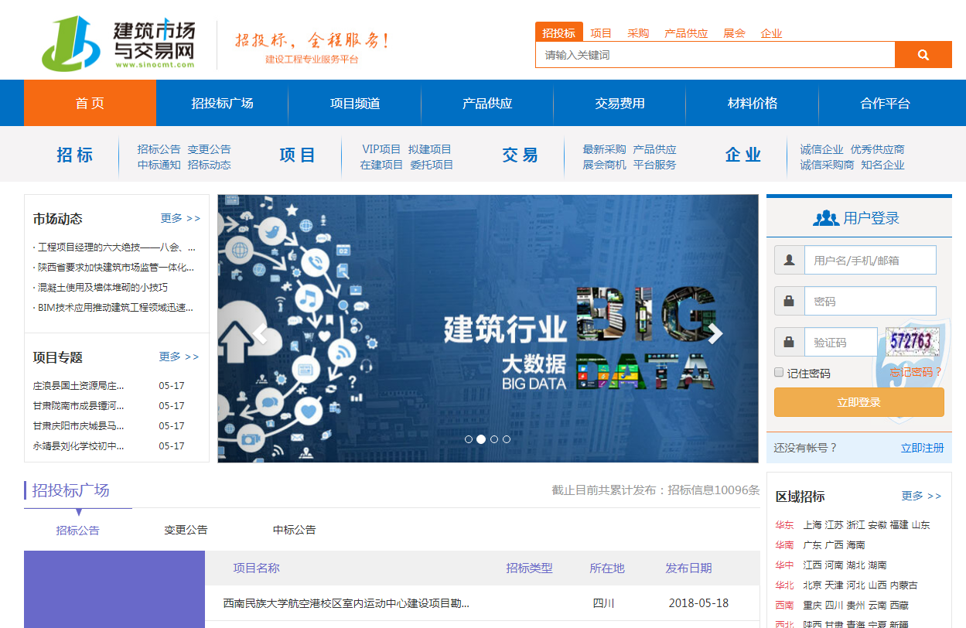Viewport: 966px width, 628px height.
Task: Click the 请输入关键词 search input field
Action: point(714,56)
